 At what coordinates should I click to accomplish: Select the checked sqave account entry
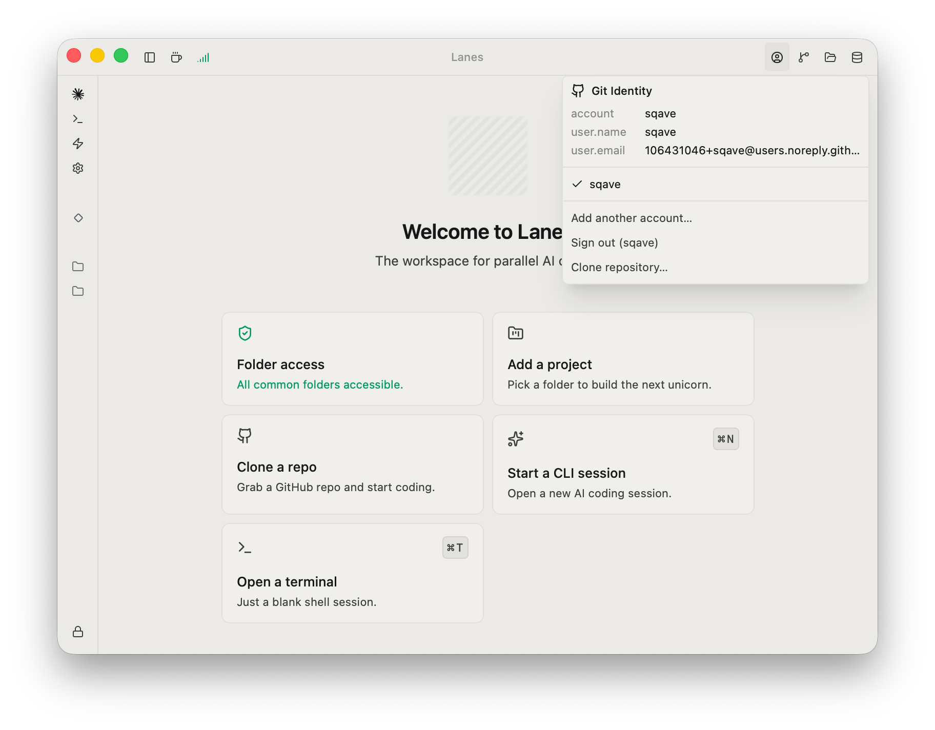(716, 184)
